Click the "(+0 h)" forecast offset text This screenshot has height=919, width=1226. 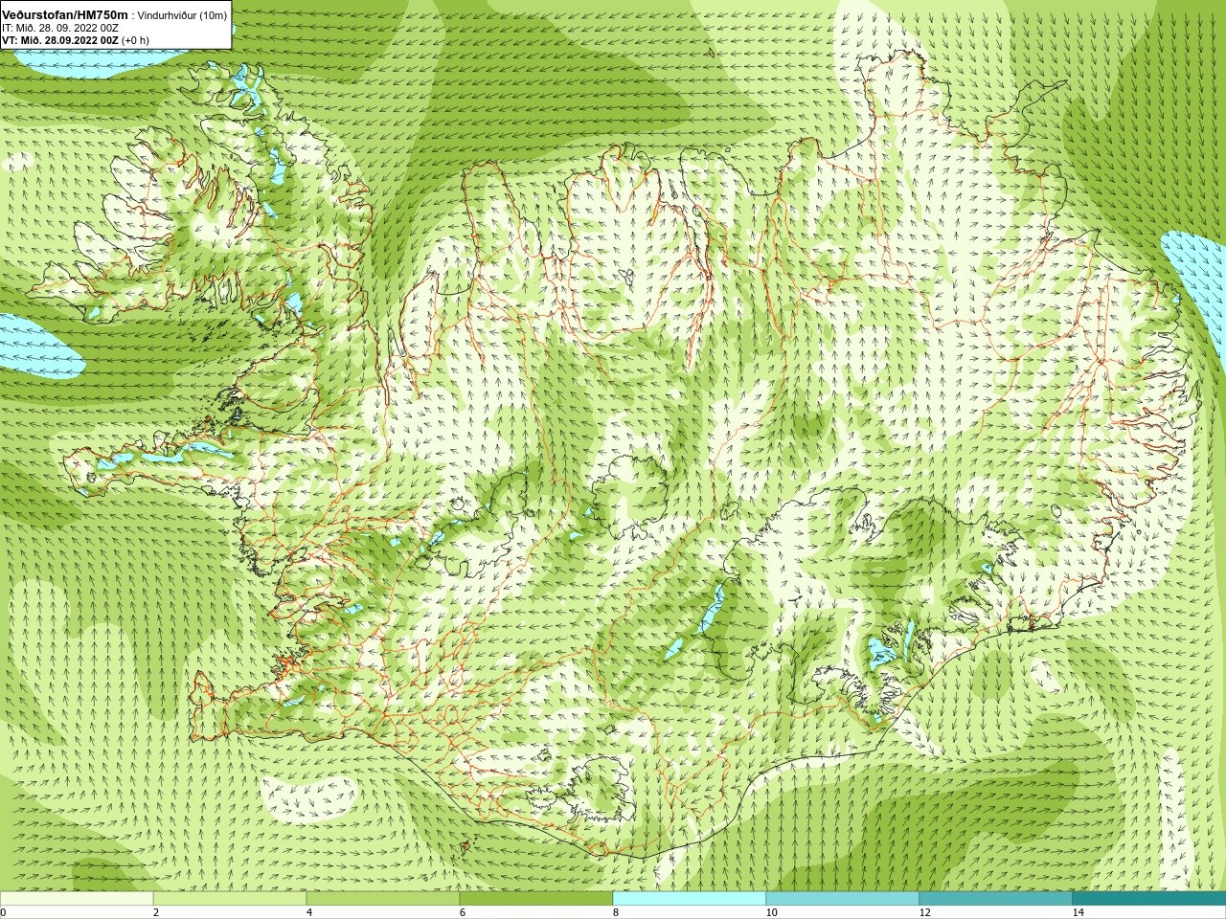click(x=135, y=40)
